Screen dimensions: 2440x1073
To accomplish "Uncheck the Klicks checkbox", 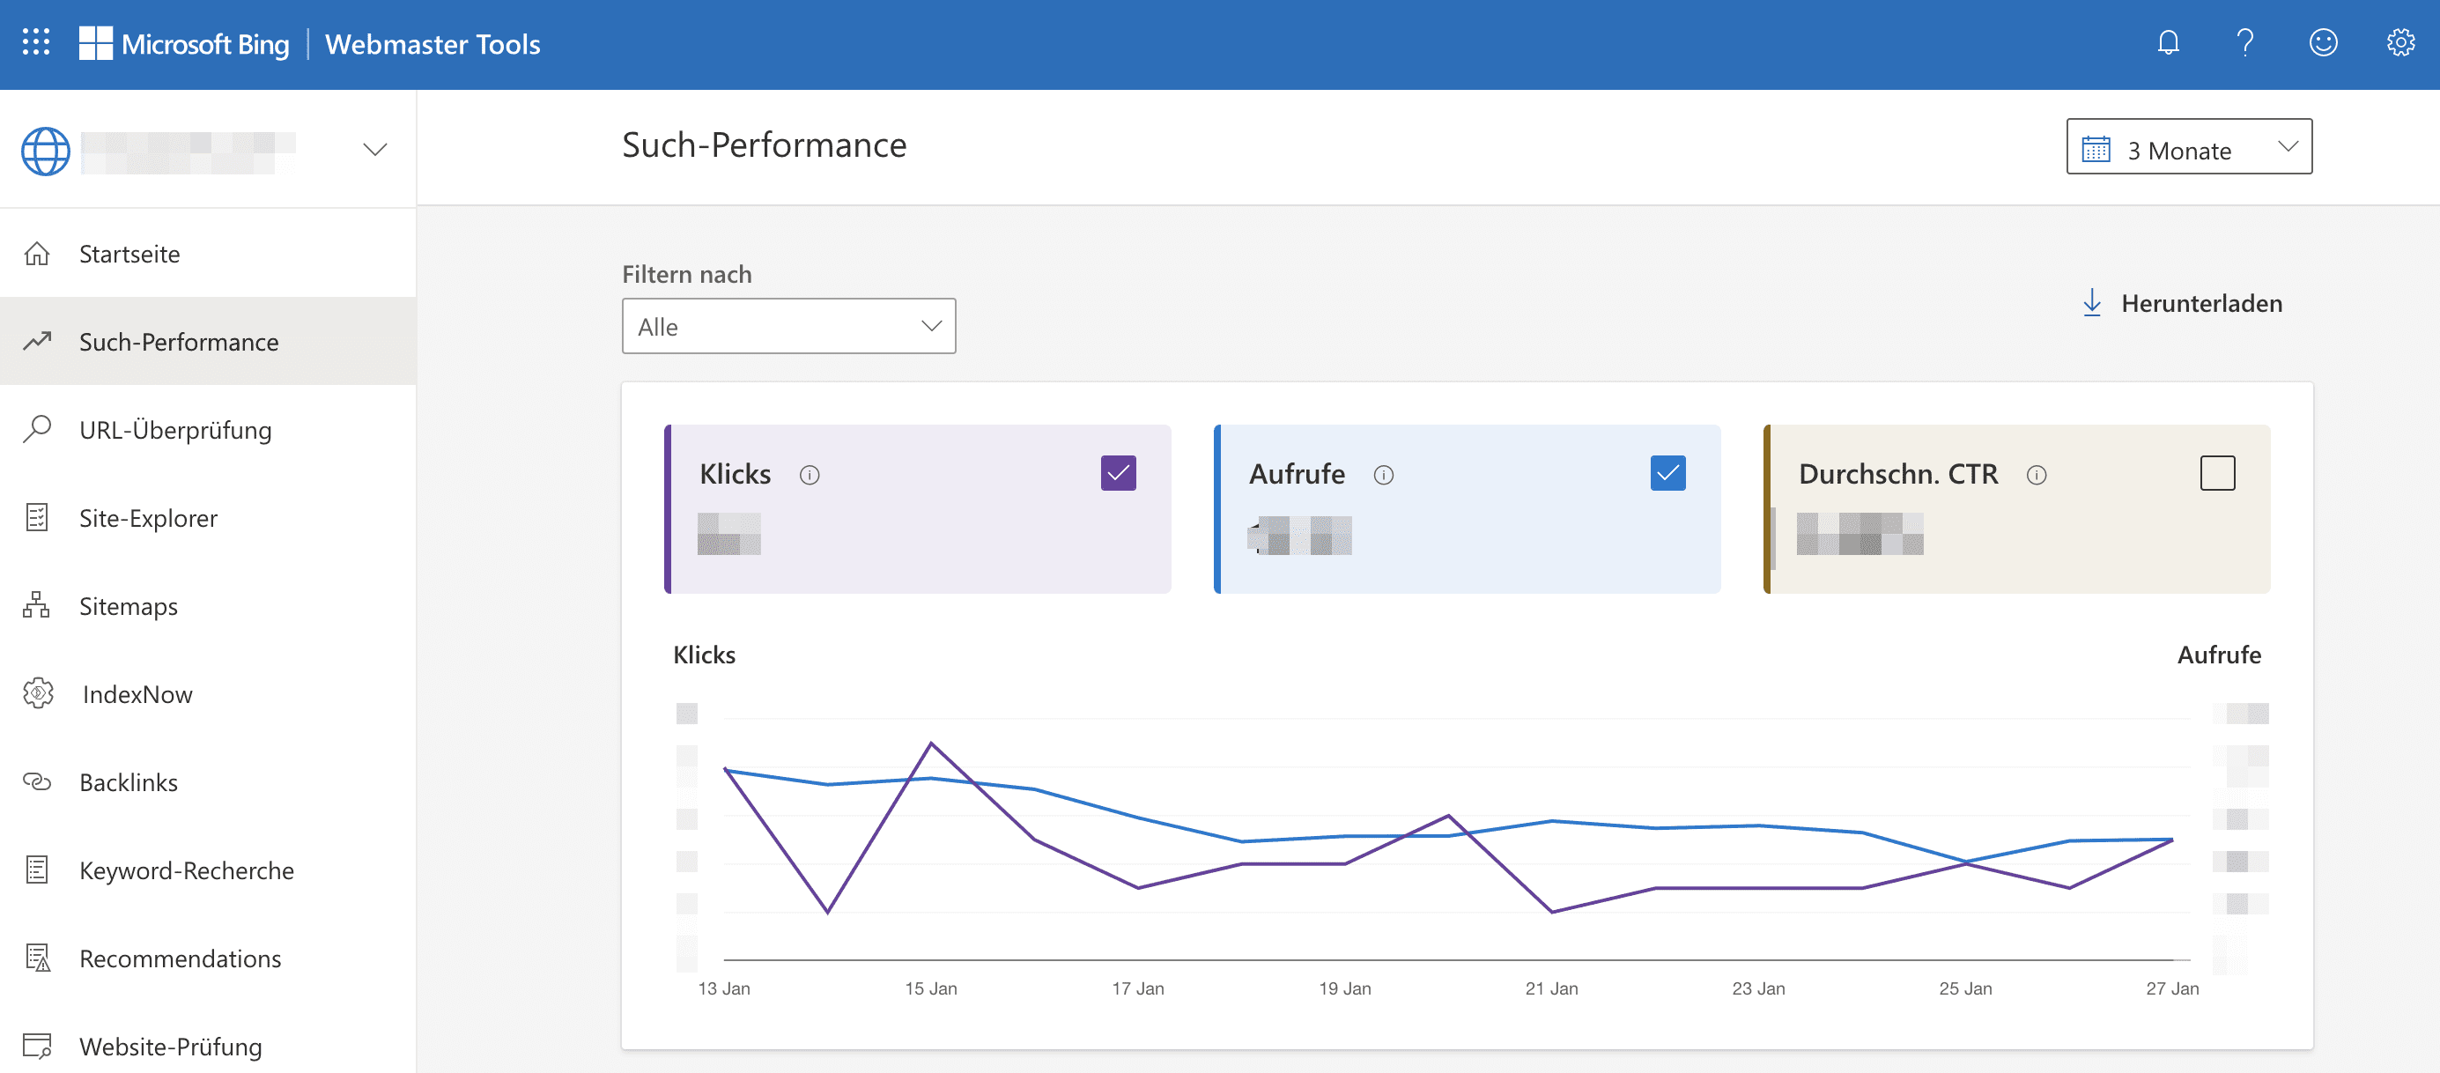I will (1118, 472).
